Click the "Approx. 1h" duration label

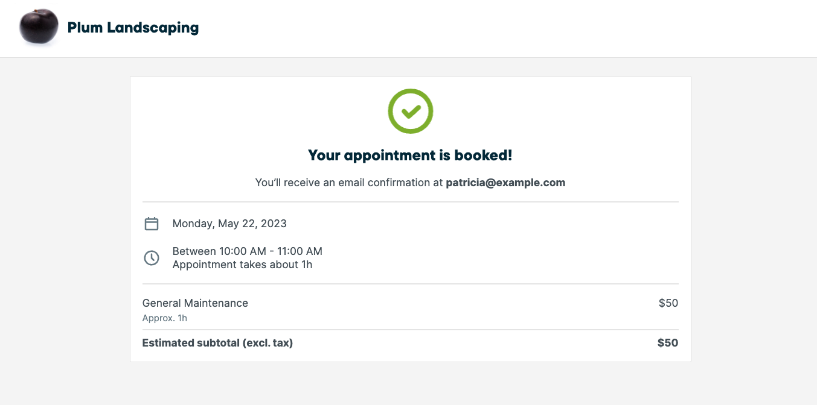point(165,318)
